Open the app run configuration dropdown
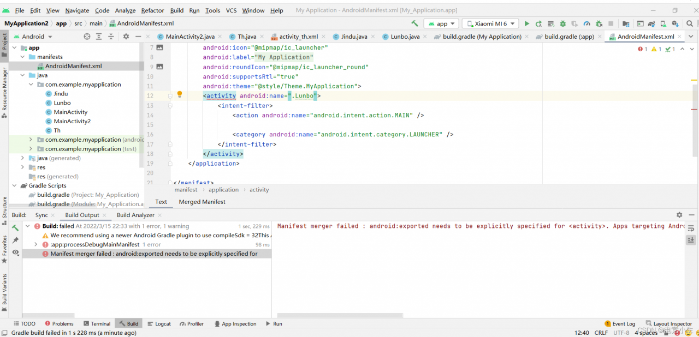This screenshot has width=699, height=337. (442, 23)
